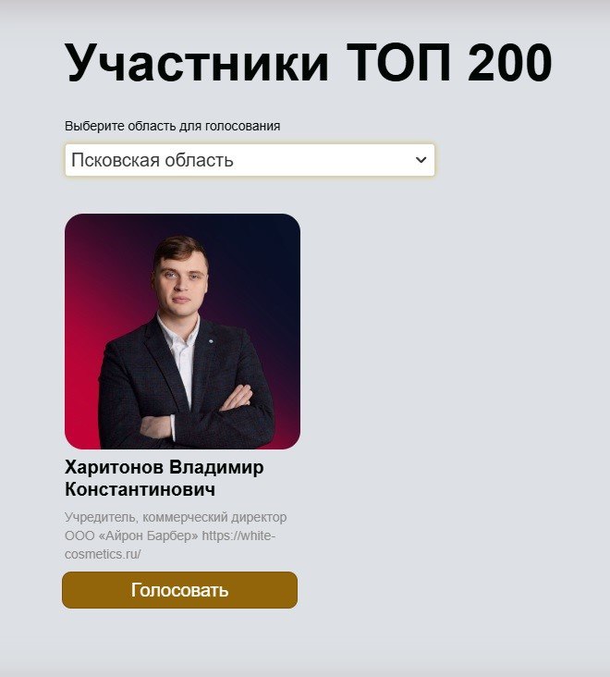Click the name Харитонов Владимир
The height and width of the screenshot is (677, 610).
point(165,468)
